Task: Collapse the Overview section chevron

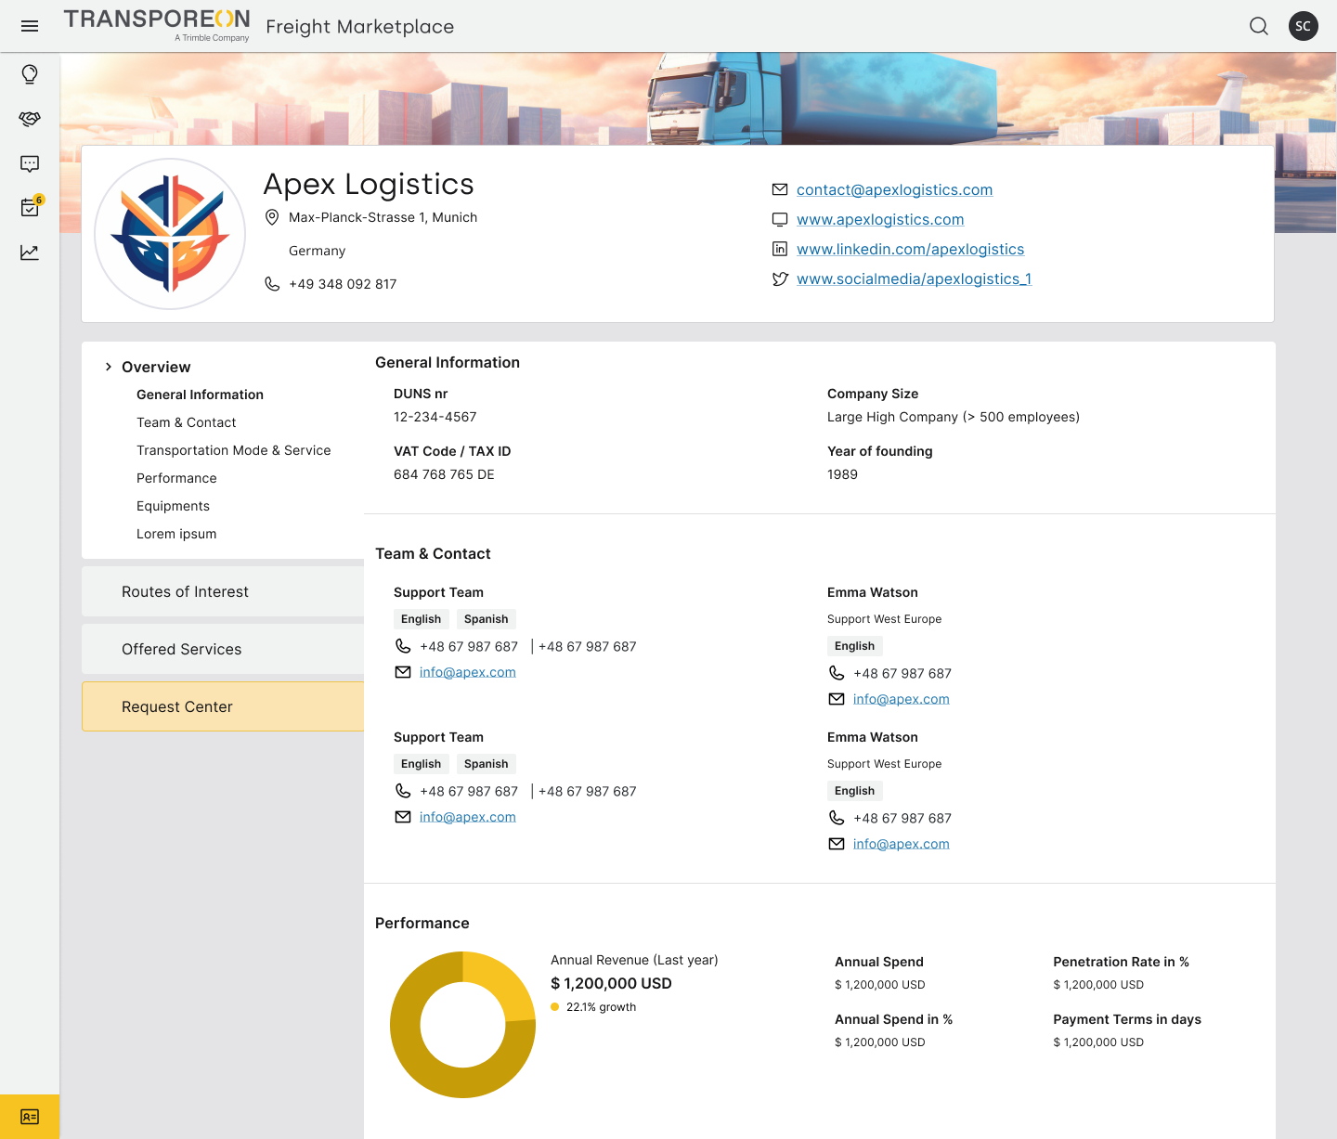Action: pyautogui.click(x=109, y=367)
